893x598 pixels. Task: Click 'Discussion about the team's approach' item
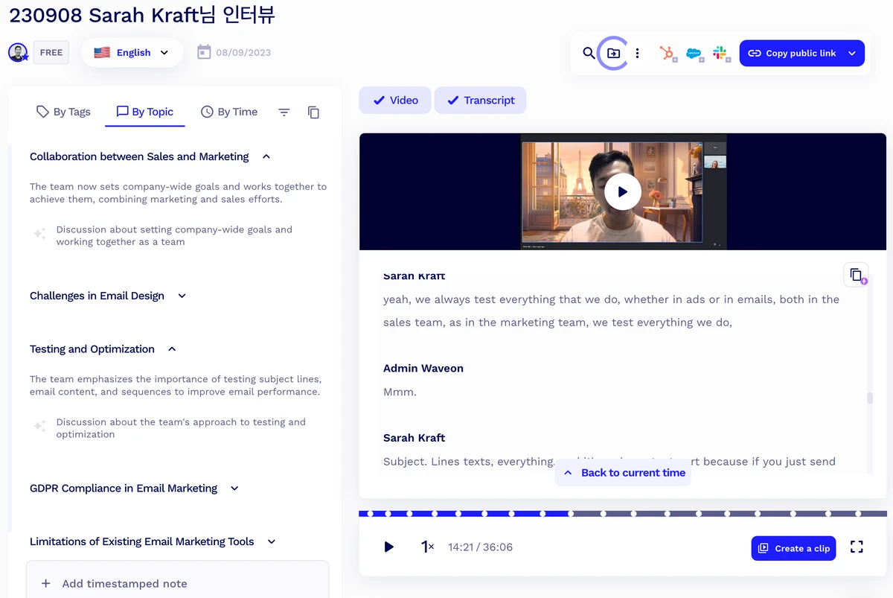(181, 428)
